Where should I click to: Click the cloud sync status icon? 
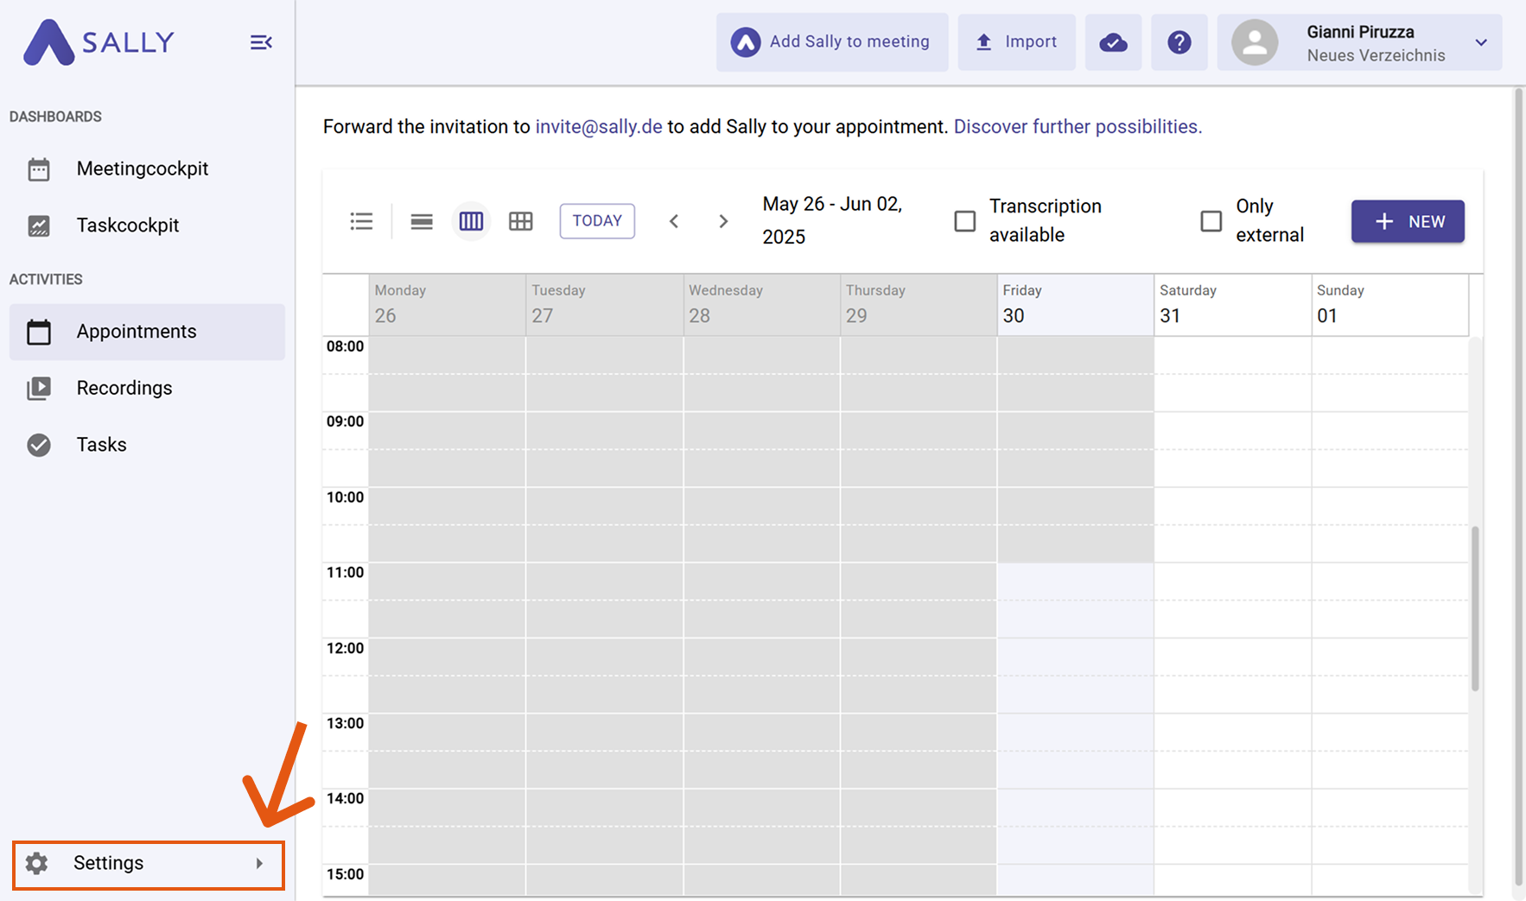(1113, 42)
